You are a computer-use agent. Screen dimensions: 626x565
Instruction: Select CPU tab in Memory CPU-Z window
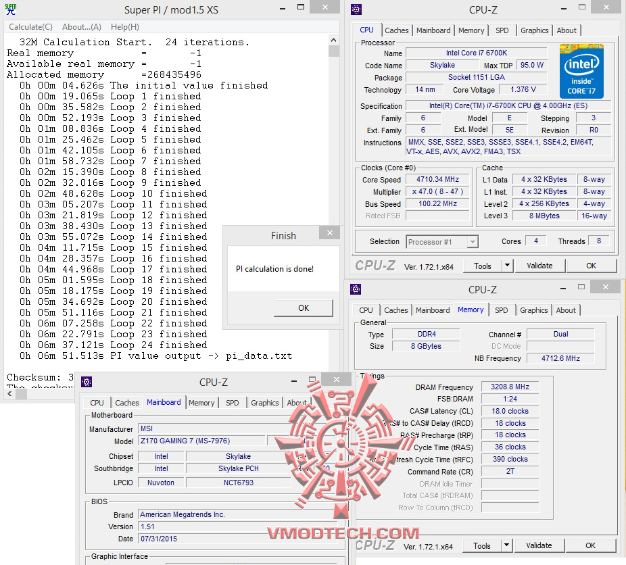point(366,310)
